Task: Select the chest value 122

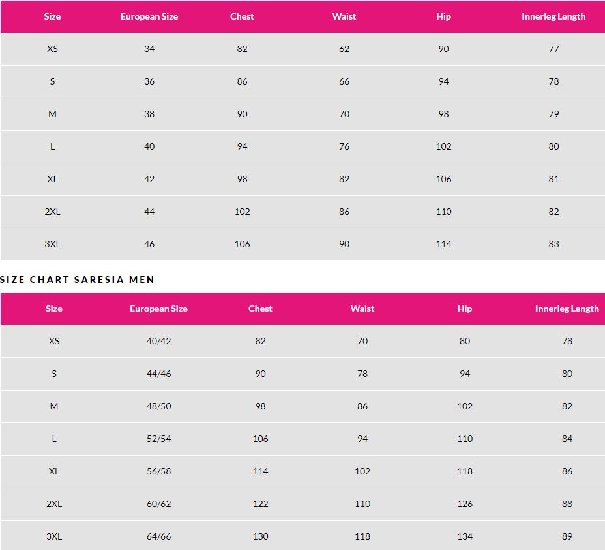Action: point(260,504)
